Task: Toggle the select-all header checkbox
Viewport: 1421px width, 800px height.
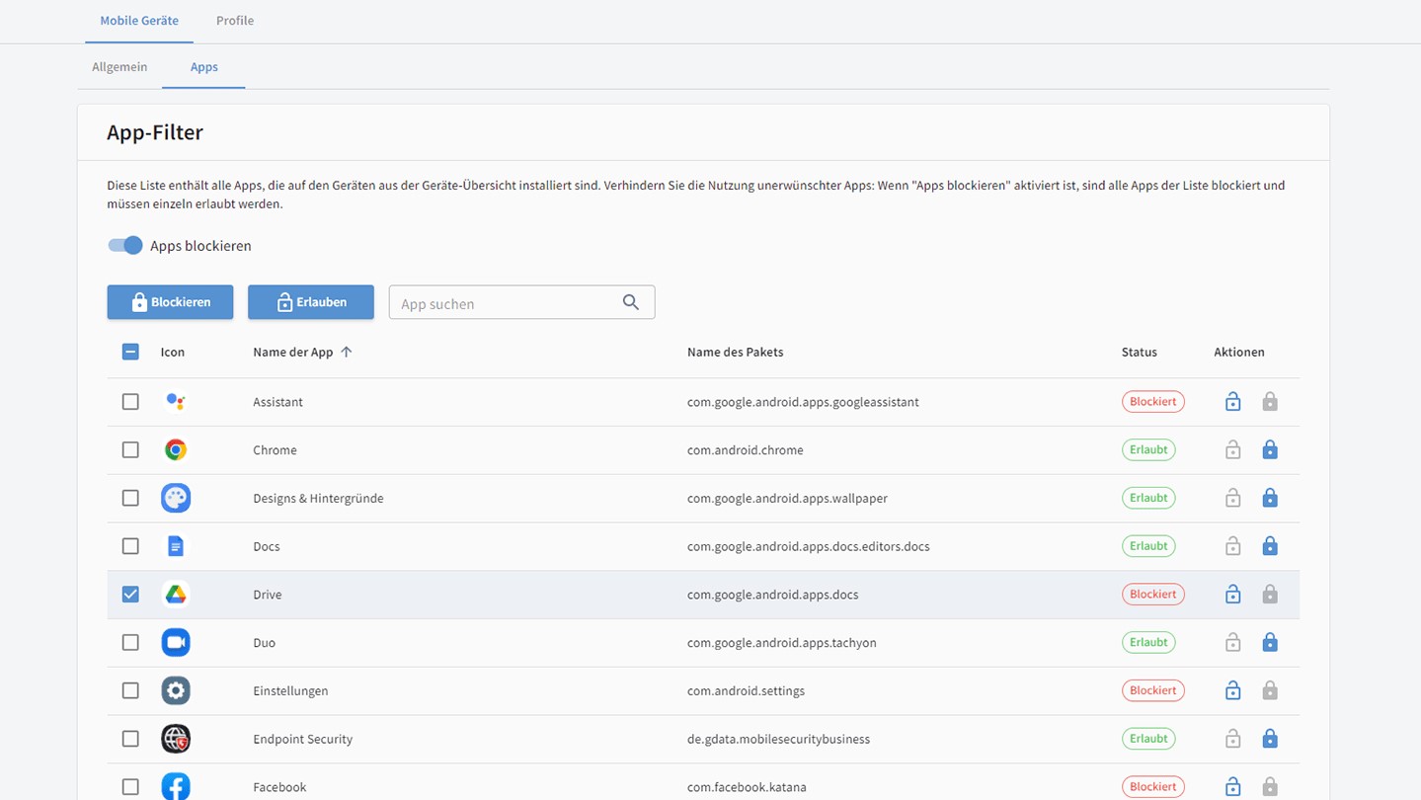Action: 130,352
